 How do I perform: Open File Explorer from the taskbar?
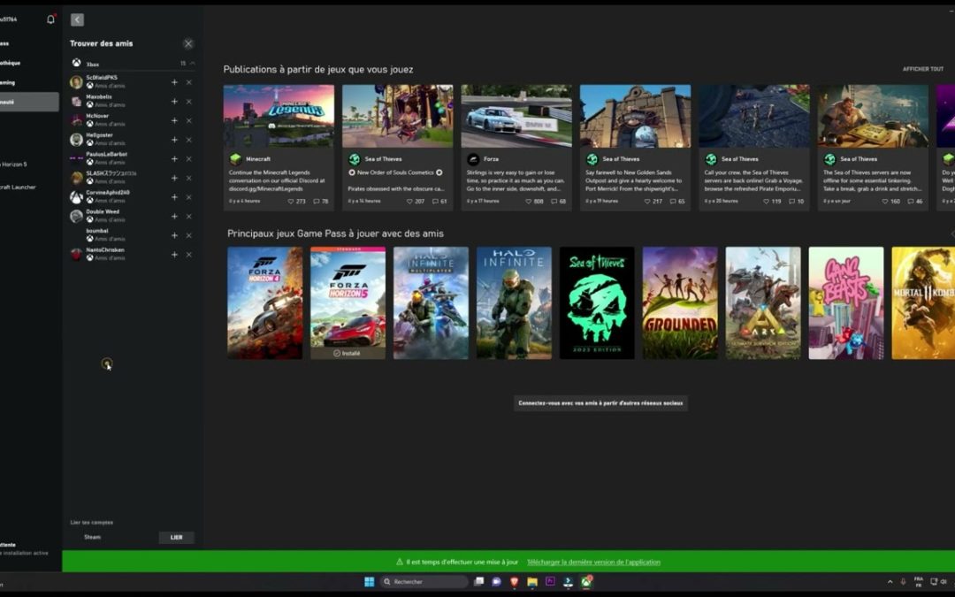click(x=532, y=582)
